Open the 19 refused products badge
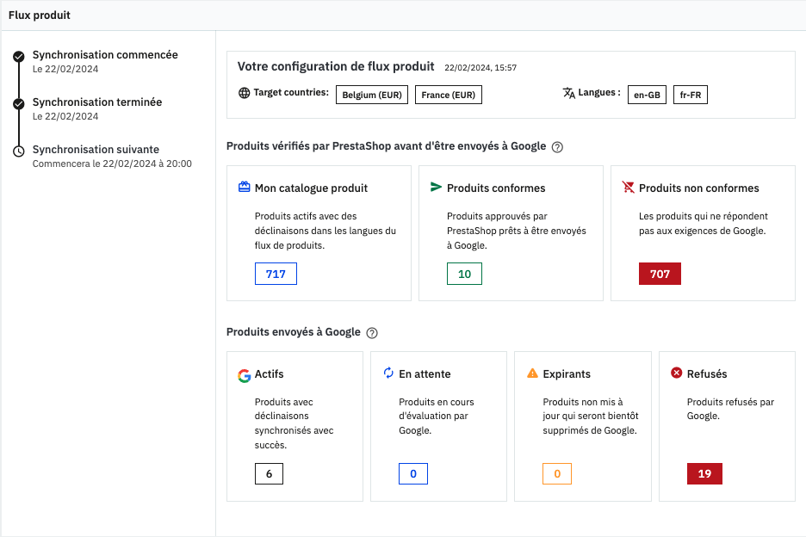Viewport: 806px width, 537px height. 704,473
